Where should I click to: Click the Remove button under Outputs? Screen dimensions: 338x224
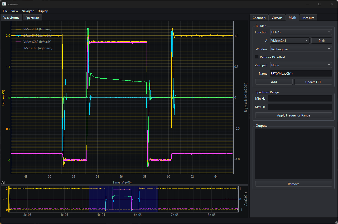tap(293, 184)
